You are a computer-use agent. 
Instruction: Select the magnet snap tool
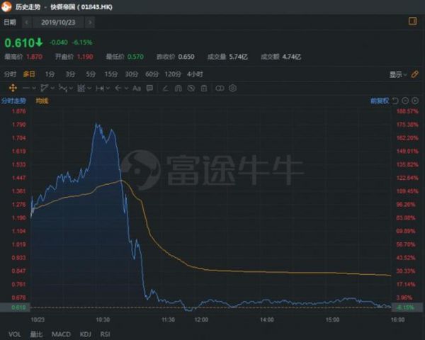tap(177, 89)
